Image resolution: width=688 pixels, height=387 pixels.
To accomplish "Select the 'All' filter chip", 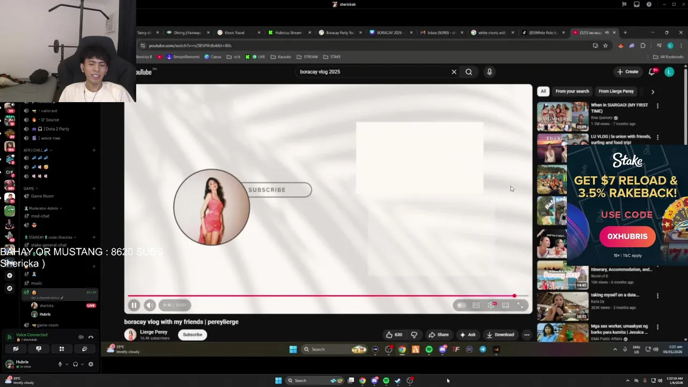I will coord(543,91).
